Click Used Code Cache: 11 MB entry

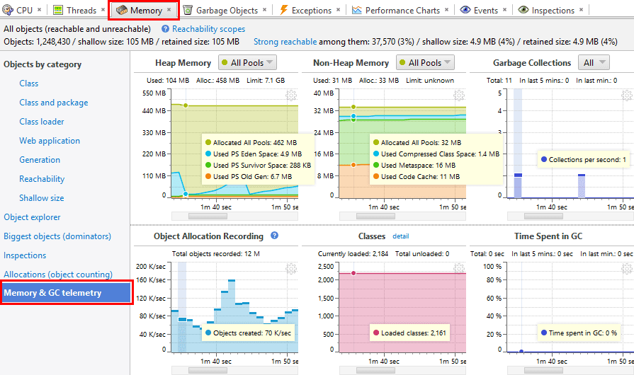417,176
